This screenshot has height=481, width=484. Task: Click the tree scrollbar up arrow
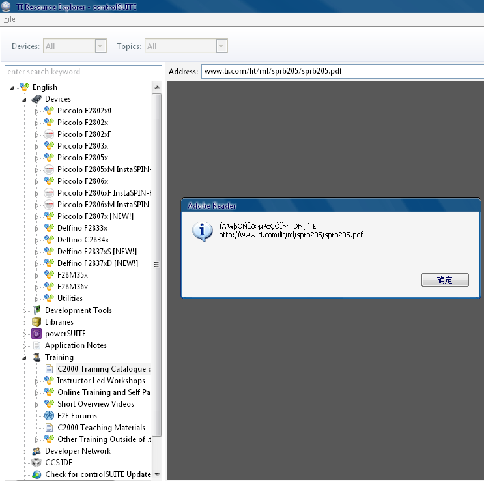pos(157,87)
